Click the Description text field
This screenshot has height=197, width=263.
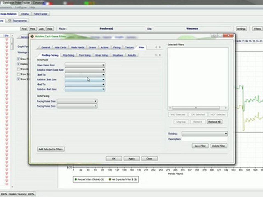tap(205, 139)
